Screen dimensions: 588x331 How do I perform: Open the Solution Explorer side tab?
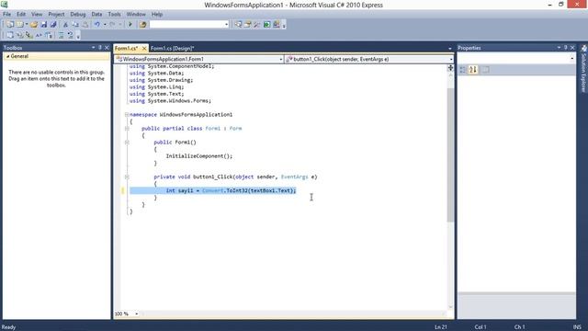point(583,69)
